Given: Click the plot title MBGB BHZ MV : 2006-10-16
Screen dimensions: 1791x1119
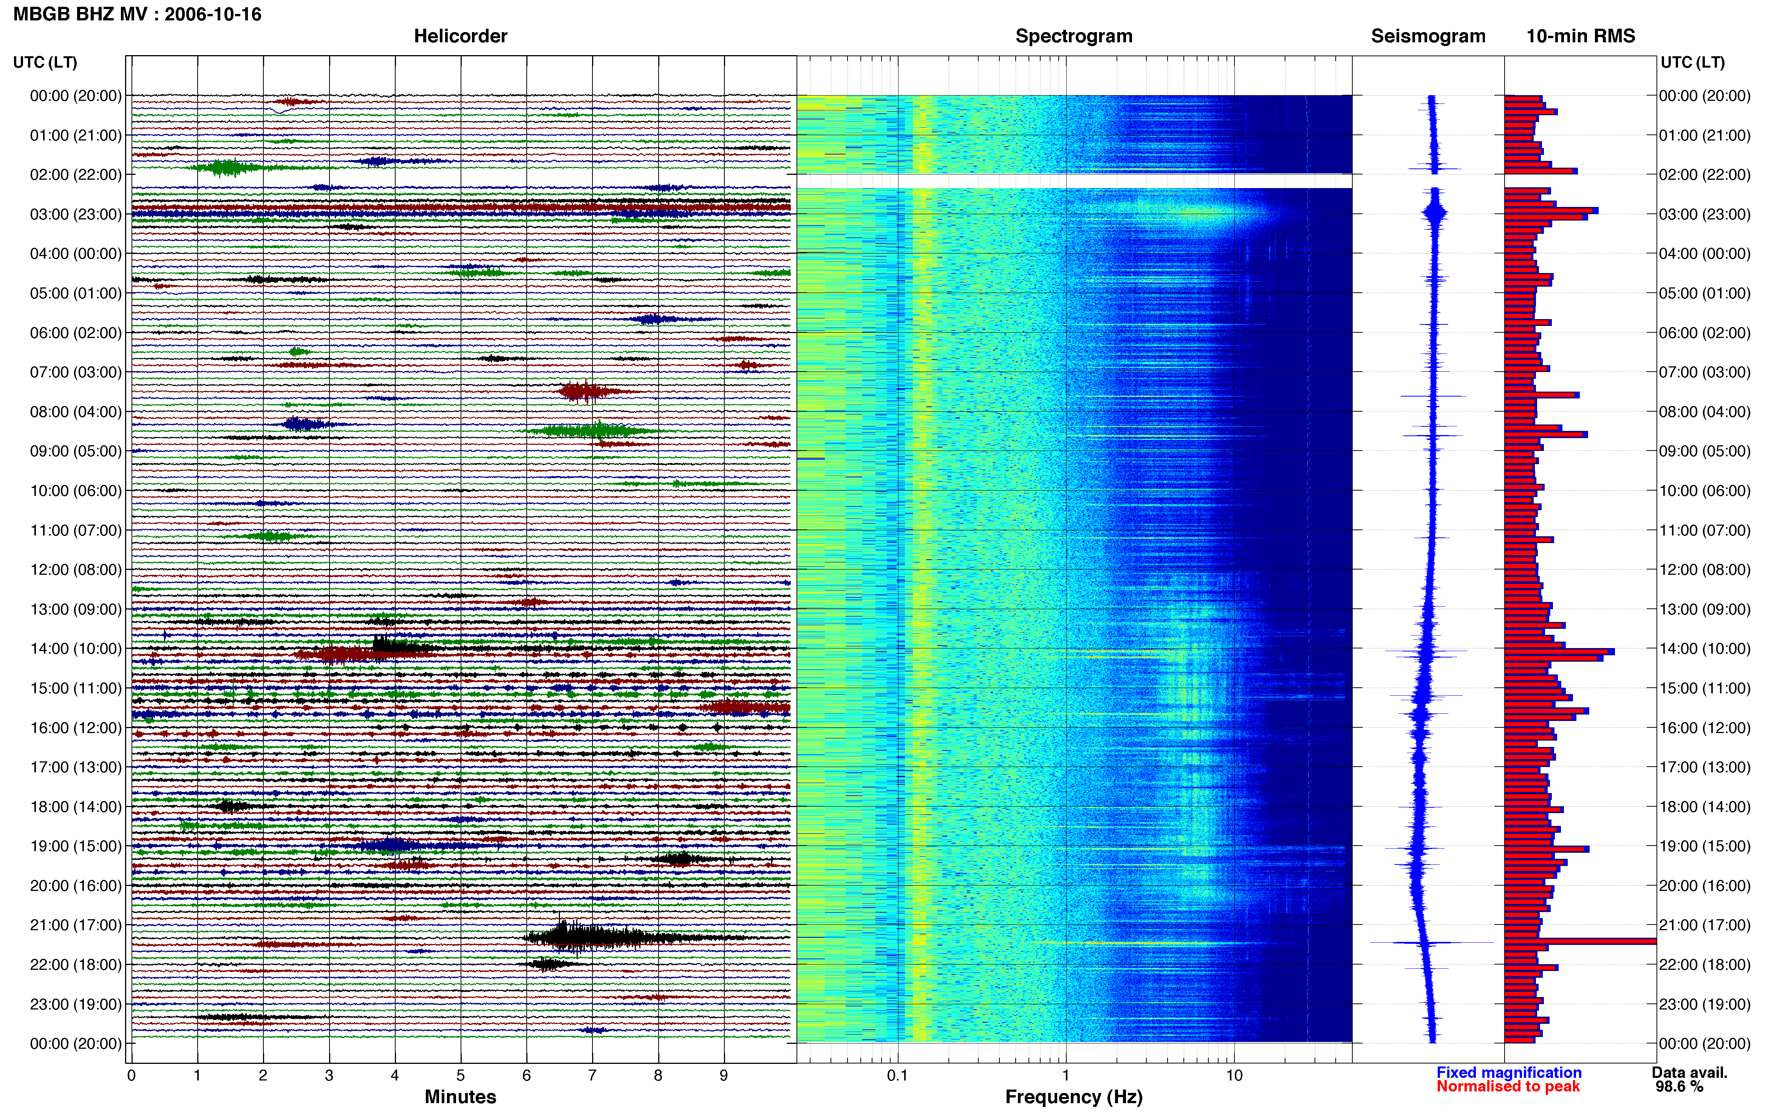Looking at the screenshot, I should [x=137, y=14].
